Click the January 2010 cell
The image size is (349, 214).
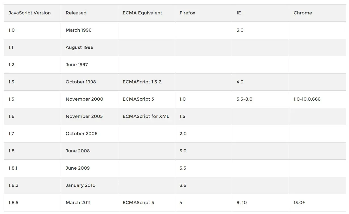[90, 185]
